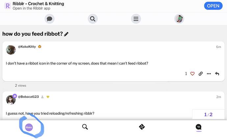Tap the blue OPEN button
227x139 pixels.
tap(213, 6)
